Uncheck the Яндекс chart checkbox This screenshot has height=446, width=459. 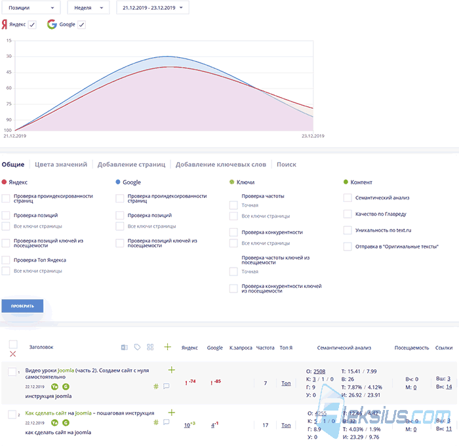click(x=32, y=25)
